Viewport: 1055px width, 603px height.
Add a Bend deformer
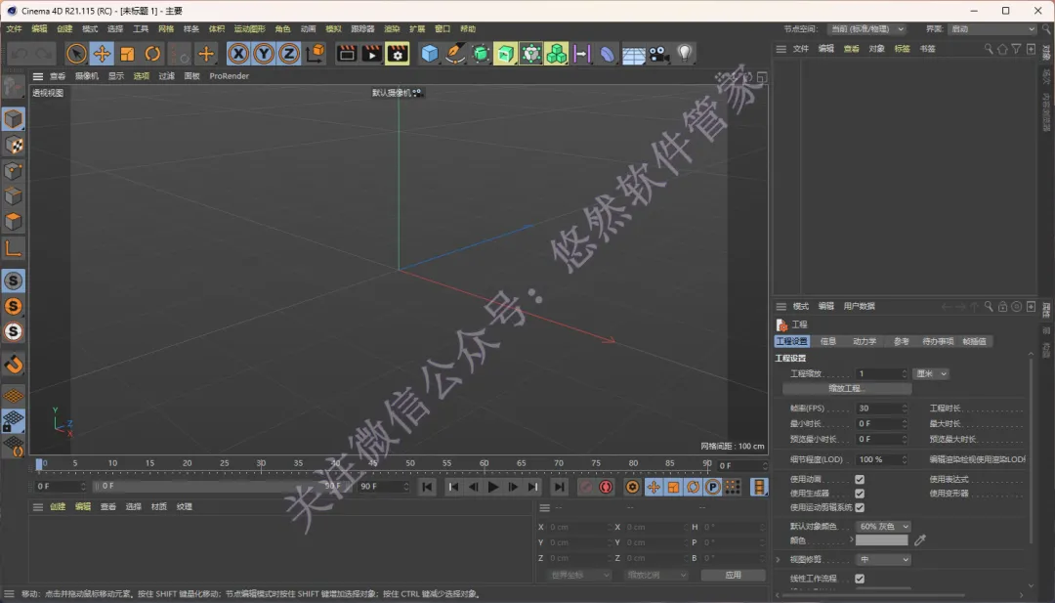(607, 54)
